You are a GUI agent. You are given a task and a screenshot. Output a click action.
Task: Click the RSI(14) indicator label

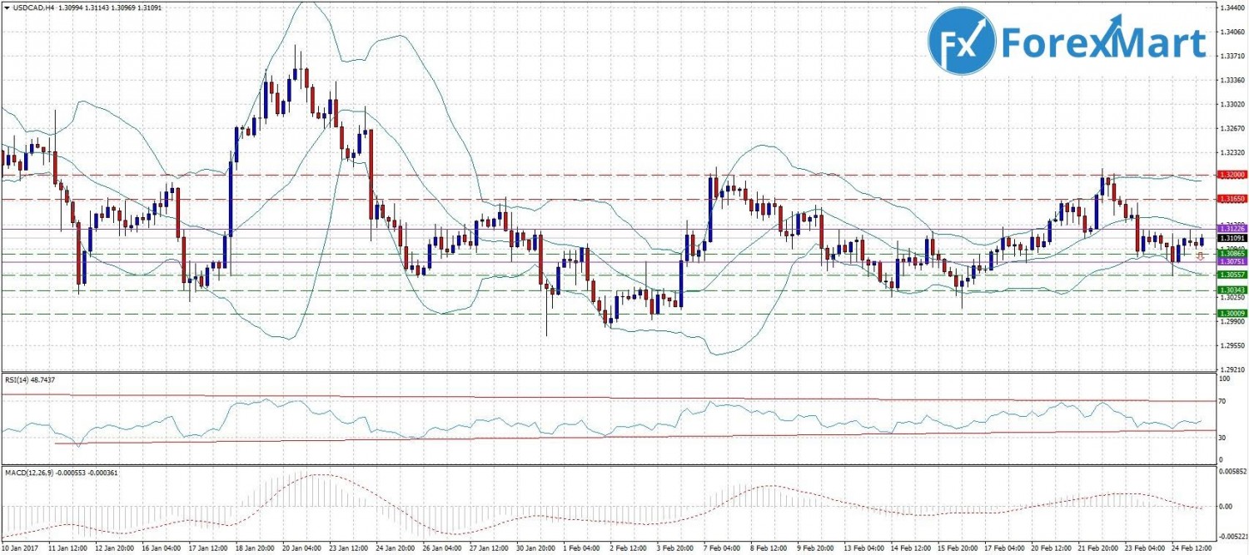(30, 379)
